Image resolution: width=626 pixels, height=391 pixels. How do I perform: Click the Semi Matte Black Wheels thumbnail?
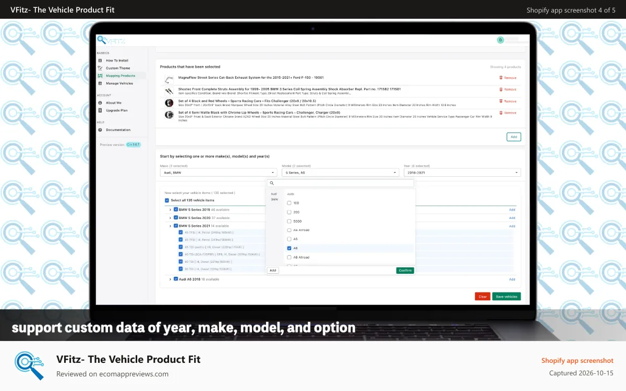click(169, 114)
